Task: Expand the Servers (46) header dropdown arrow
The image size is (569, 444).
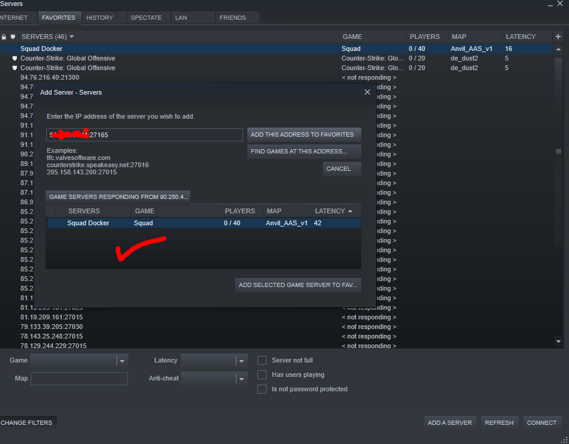Action: point(71,37)
